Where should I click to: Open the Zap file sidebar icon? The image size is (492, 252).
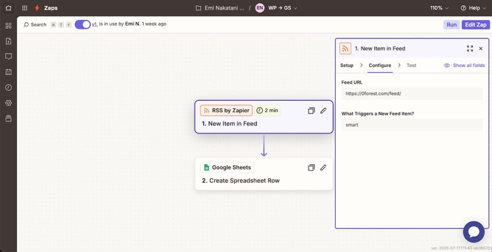(9, 41)
